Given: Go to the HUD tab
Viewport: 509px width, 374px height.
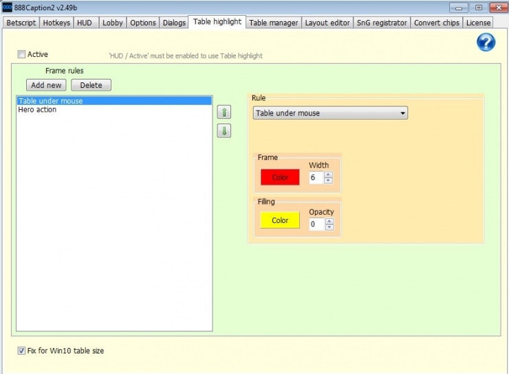Looking at the screenshot, I should click(x=85, y=23).
